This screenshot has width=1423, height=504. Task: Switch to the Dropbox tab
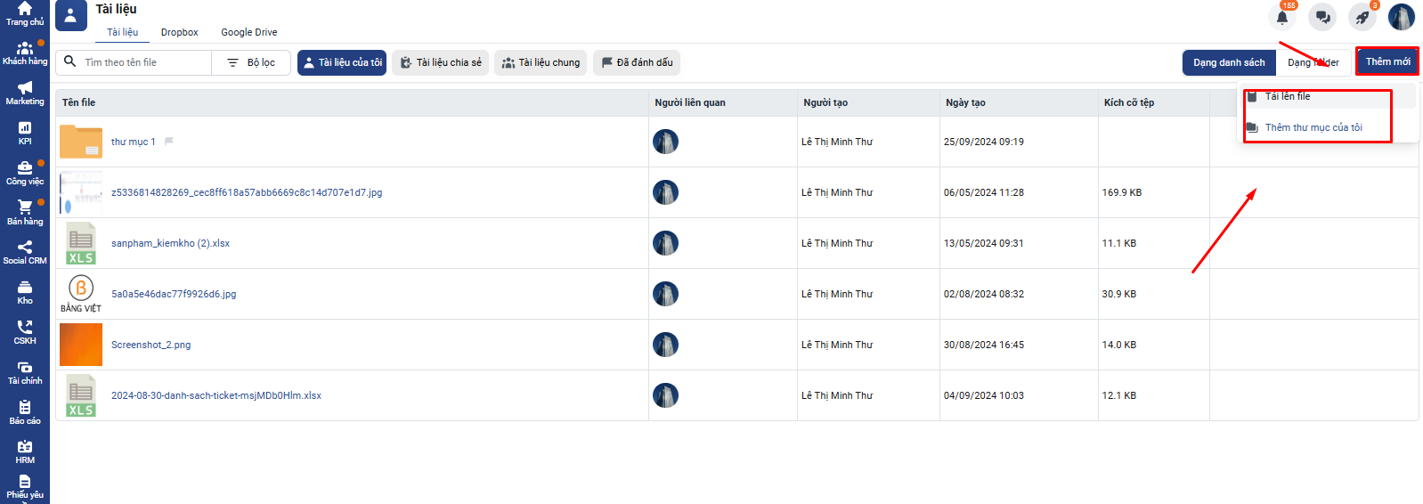coord(179,32)
